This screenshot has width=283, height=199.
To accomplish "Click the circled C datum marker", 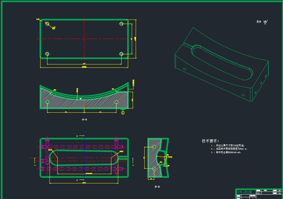I will coord(123,113).
